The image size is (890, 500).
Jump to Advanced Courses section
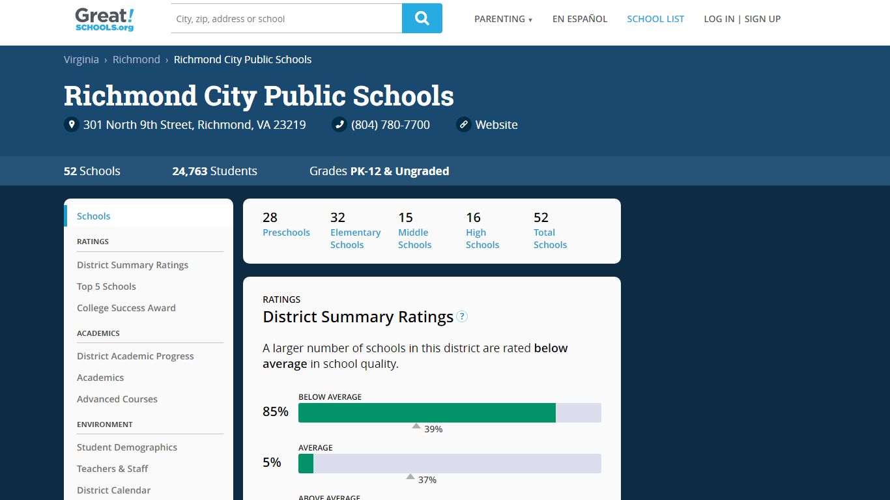coord(117,399)
